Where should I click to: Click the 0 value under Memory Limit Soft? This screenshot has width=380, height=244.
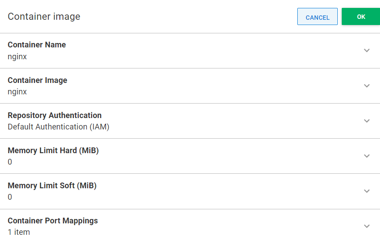pyautogui.click(x=10, y=197)
